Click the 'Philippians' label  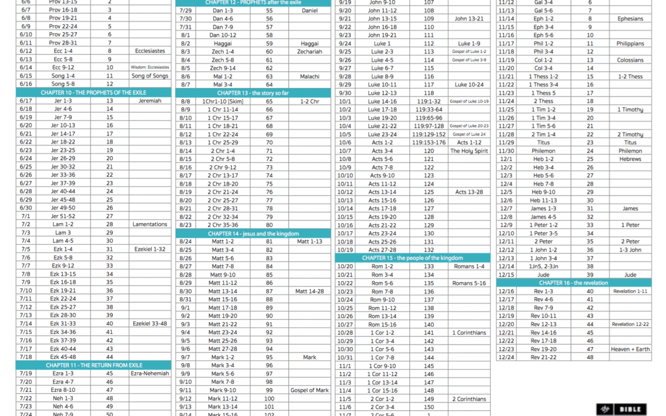click(x=630, y=43)
